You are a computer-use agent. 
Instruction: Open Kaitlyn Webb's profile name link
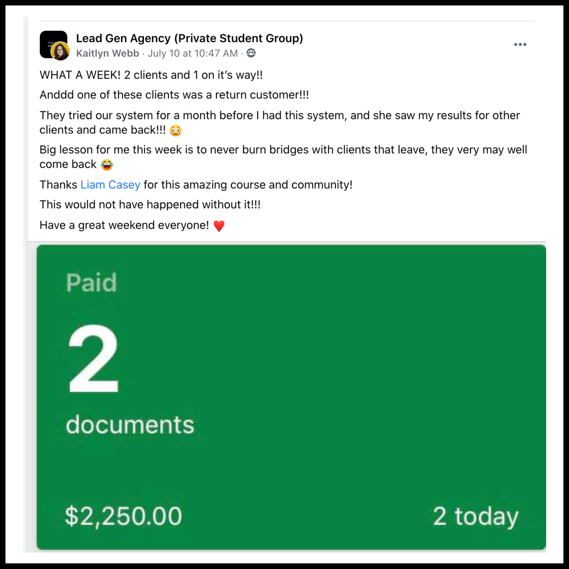(107, 53)
